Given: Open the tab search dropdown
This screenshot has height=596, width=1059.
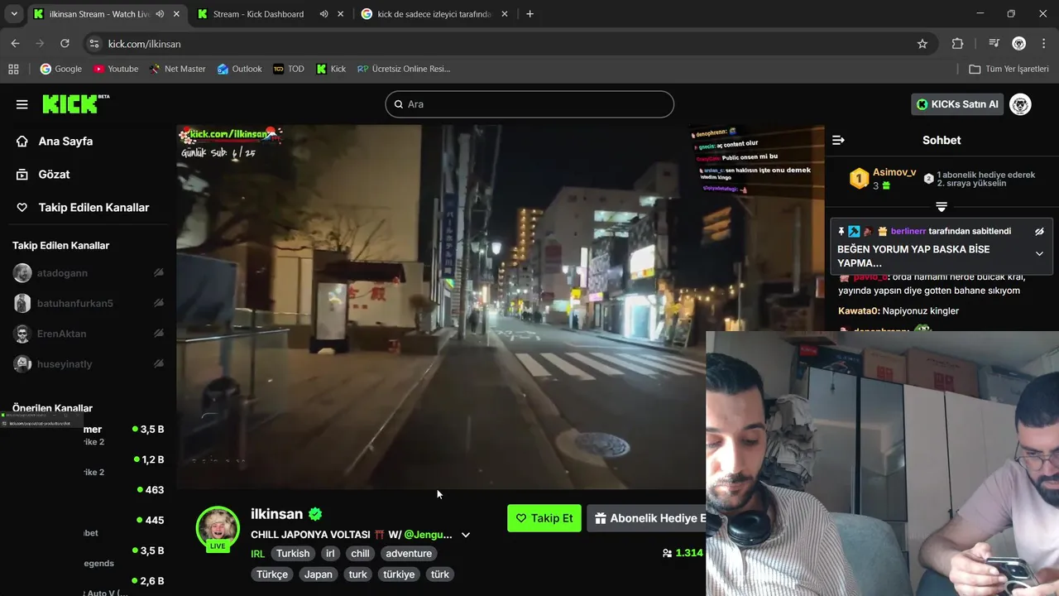Looking at the screenshot, I should (x=14, y=14).
